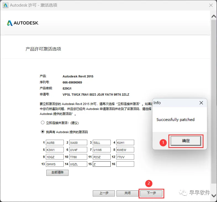The width and height of the screenshot is (217, 202).
Task: Click the scroll down arrow of window scrollbar
Action: (214, 196)
